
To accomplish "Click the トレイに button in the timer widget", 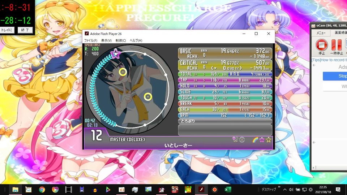I will 7,30.
